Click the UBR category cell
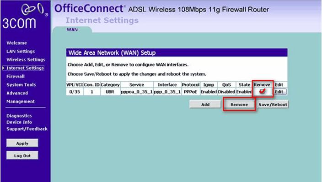The image size is (322, 182). (110, 92)
